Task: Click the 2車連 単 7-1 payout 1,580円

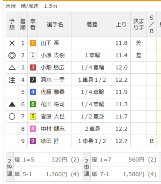Action: pos(134,174)
